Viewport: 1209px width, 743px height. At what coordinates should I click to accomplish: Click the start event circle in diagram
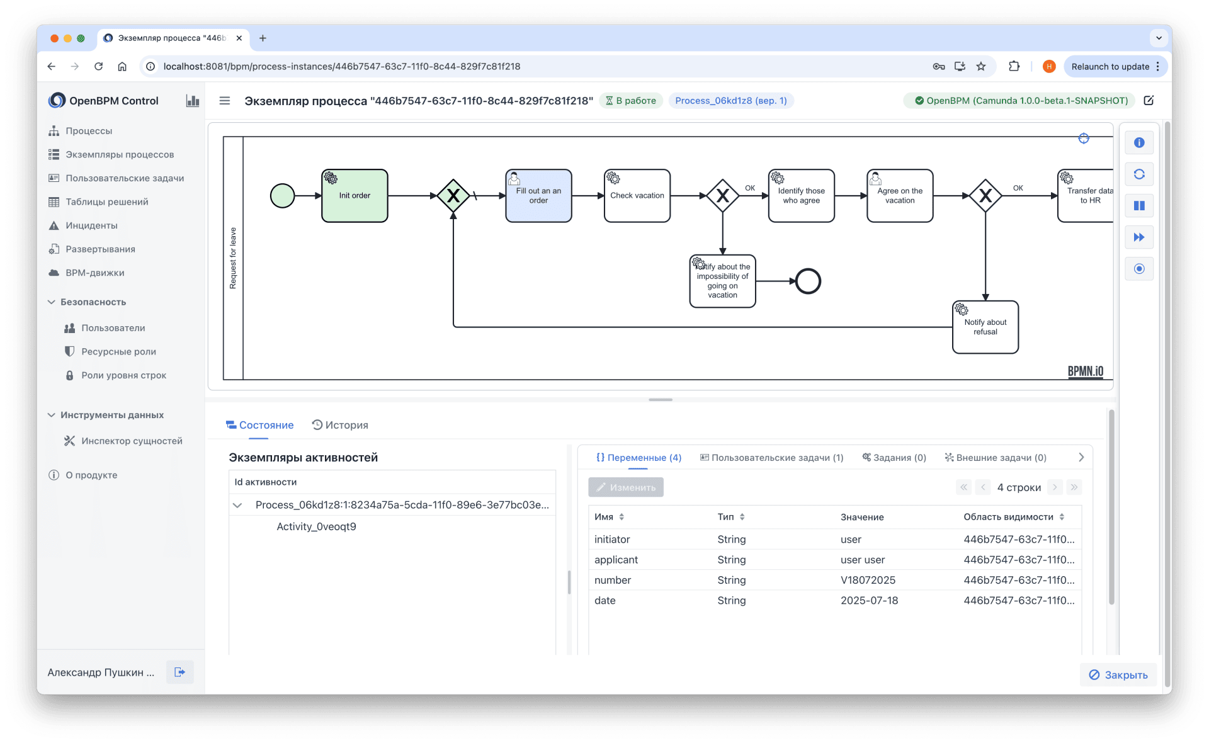(282, 196)
